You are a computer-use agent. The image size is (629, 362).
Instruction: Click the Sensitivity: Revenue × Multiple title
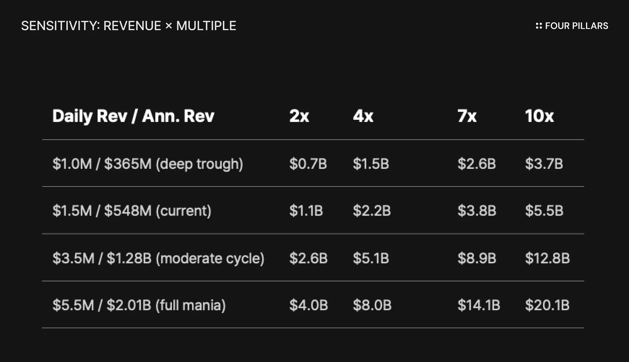[128, 26]
